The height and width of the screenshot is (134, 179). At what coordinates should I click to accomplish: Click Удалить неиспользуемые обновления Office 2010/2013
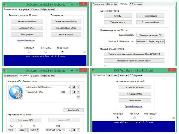point(134,54)
